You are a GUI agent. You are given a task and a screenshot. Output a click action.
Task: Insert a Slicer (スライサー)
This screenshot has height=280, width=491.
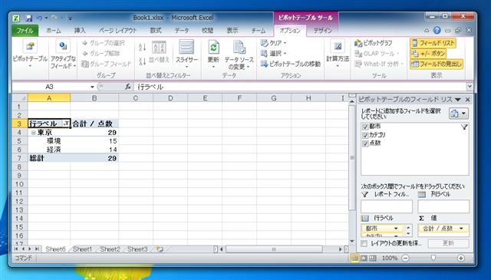186,54
